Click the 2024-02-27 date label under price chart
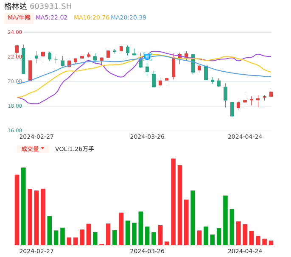The height and width of the screenshot is (257, 291). [36, 137]
